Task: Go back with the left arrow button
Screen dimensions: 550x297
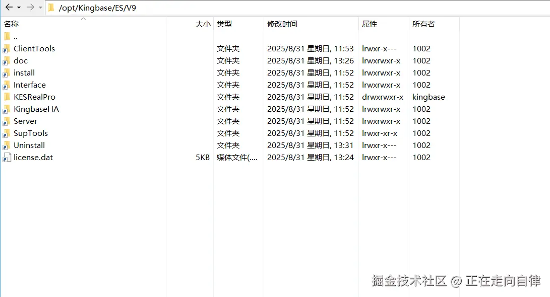Action: point(9,8)
